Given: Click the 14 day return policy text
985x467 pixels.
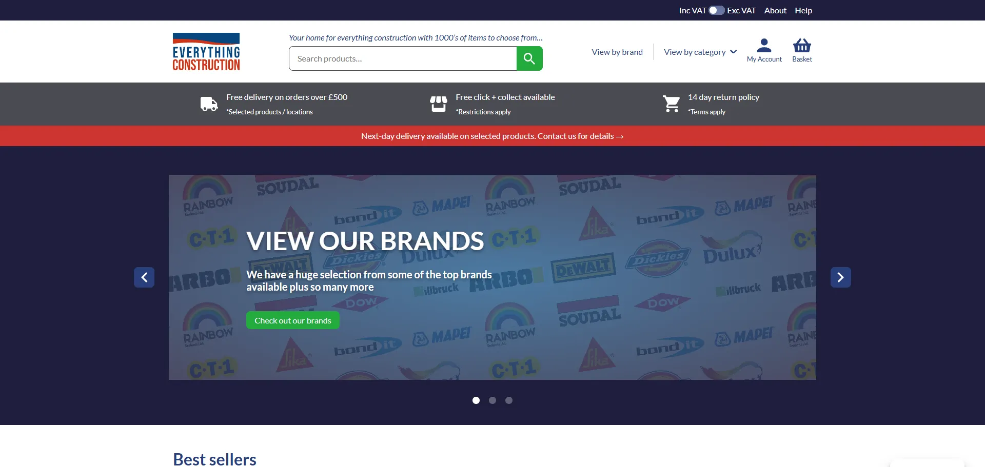Looking at the screenshot, I should pyautogui.click(x=723, y=97).
